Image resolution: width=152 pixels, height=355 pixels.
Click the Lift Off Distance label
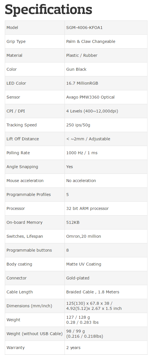tap(23, 139)
